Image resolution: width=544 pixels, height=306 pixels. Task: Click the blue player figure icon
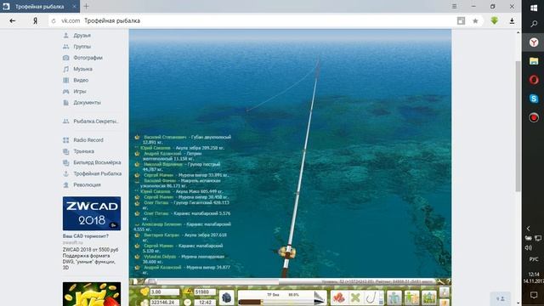point(394,297)
